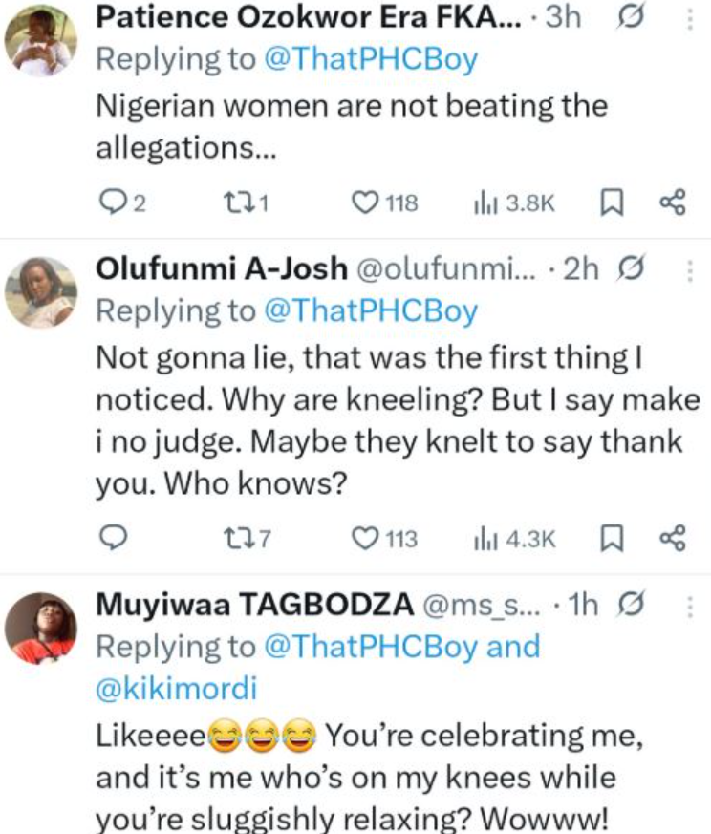Image resolution: width=711 pixels, height=834 pixels.
Task: Like Olufunmi A-Josh's tweet
Action: point(366,539)
